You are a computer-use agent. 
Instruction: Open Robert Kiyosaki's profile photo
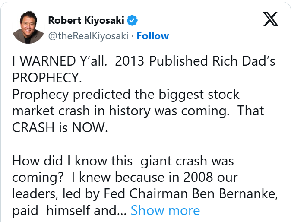pos(28,27)
